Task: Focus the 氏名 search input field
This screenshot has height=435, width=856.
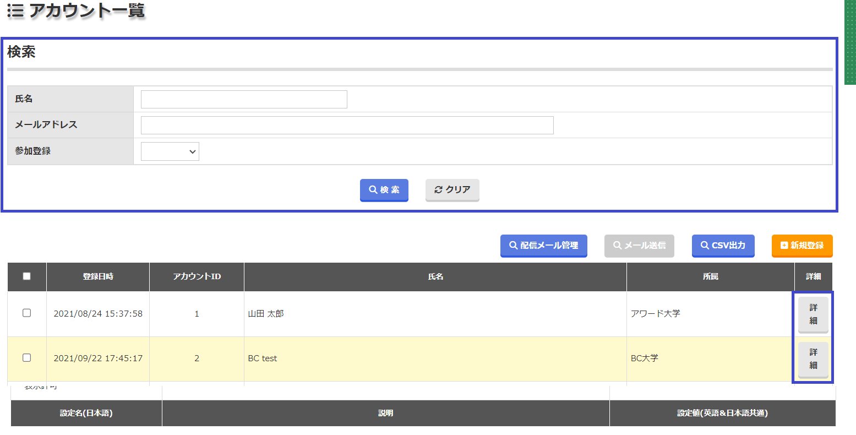Action: [x=244, y=100]
